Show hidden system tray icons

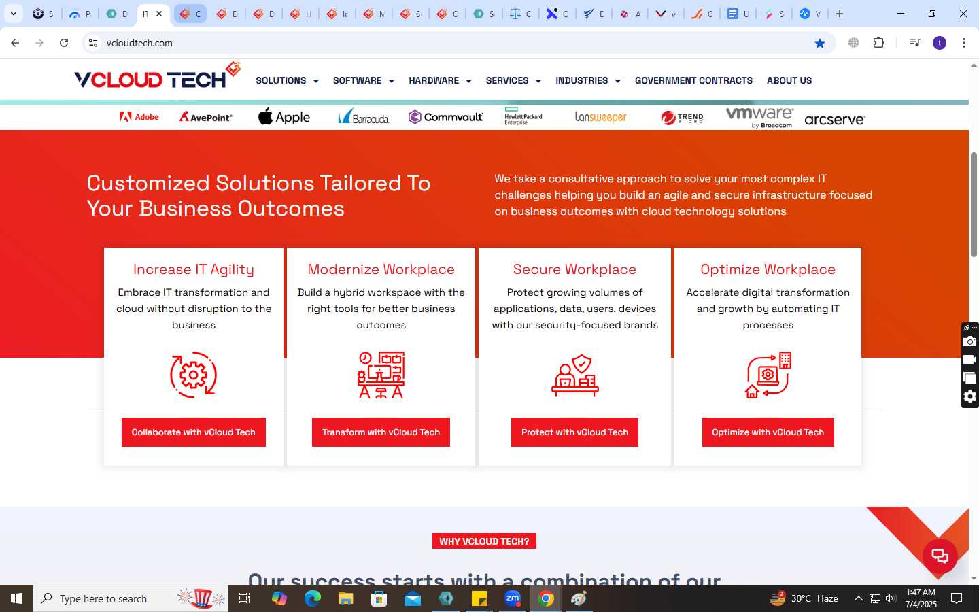coord(858,598)
